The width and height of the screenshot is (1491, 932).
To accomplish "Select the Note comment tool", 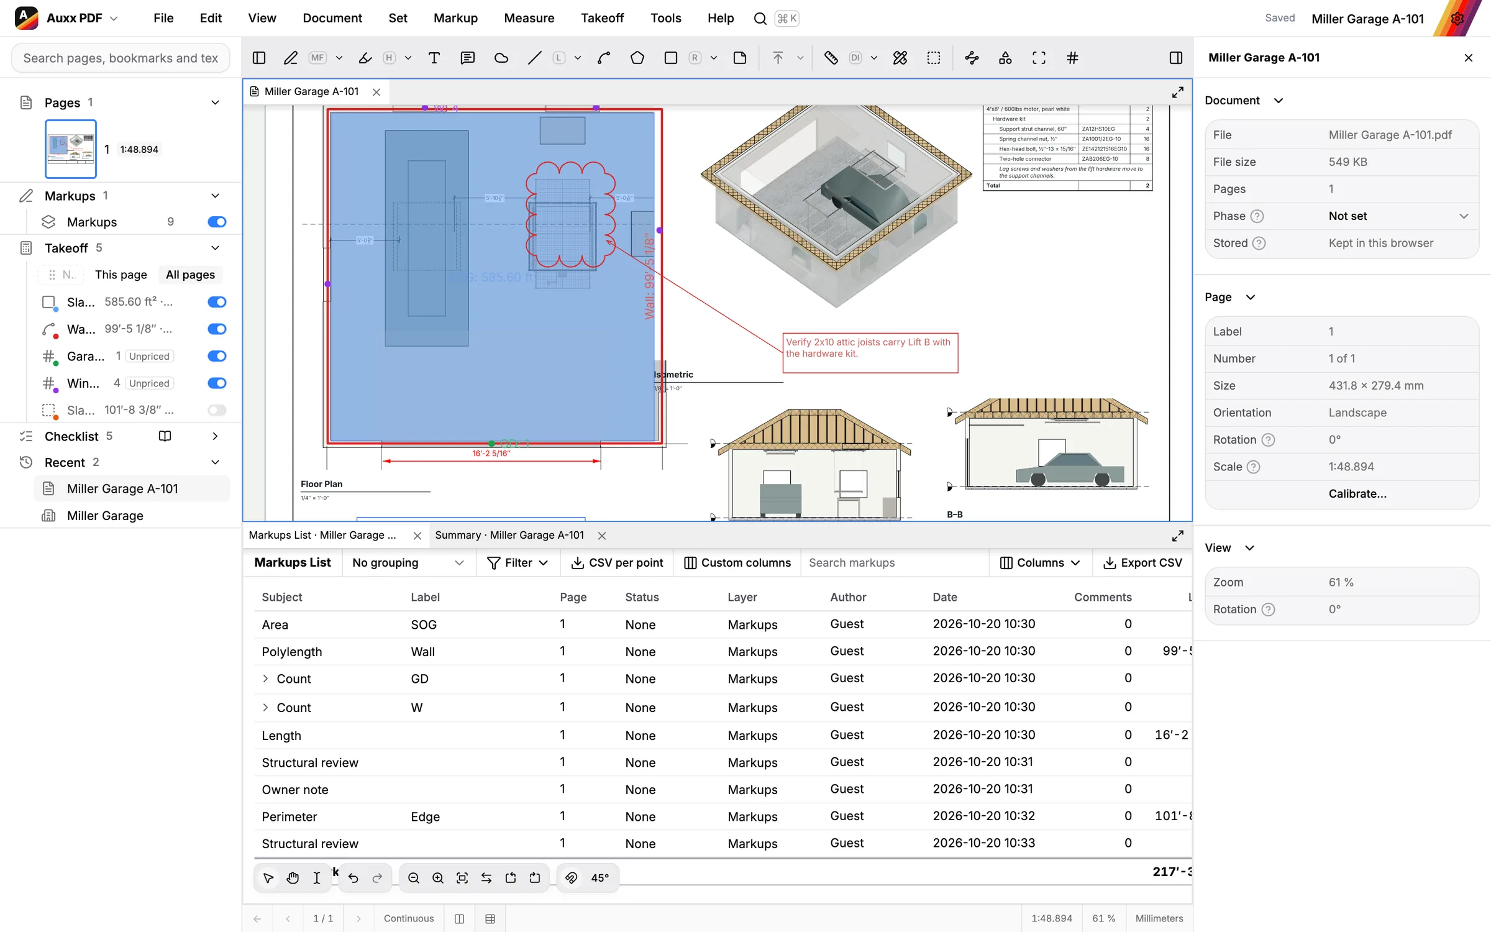I will coord(468,58).
